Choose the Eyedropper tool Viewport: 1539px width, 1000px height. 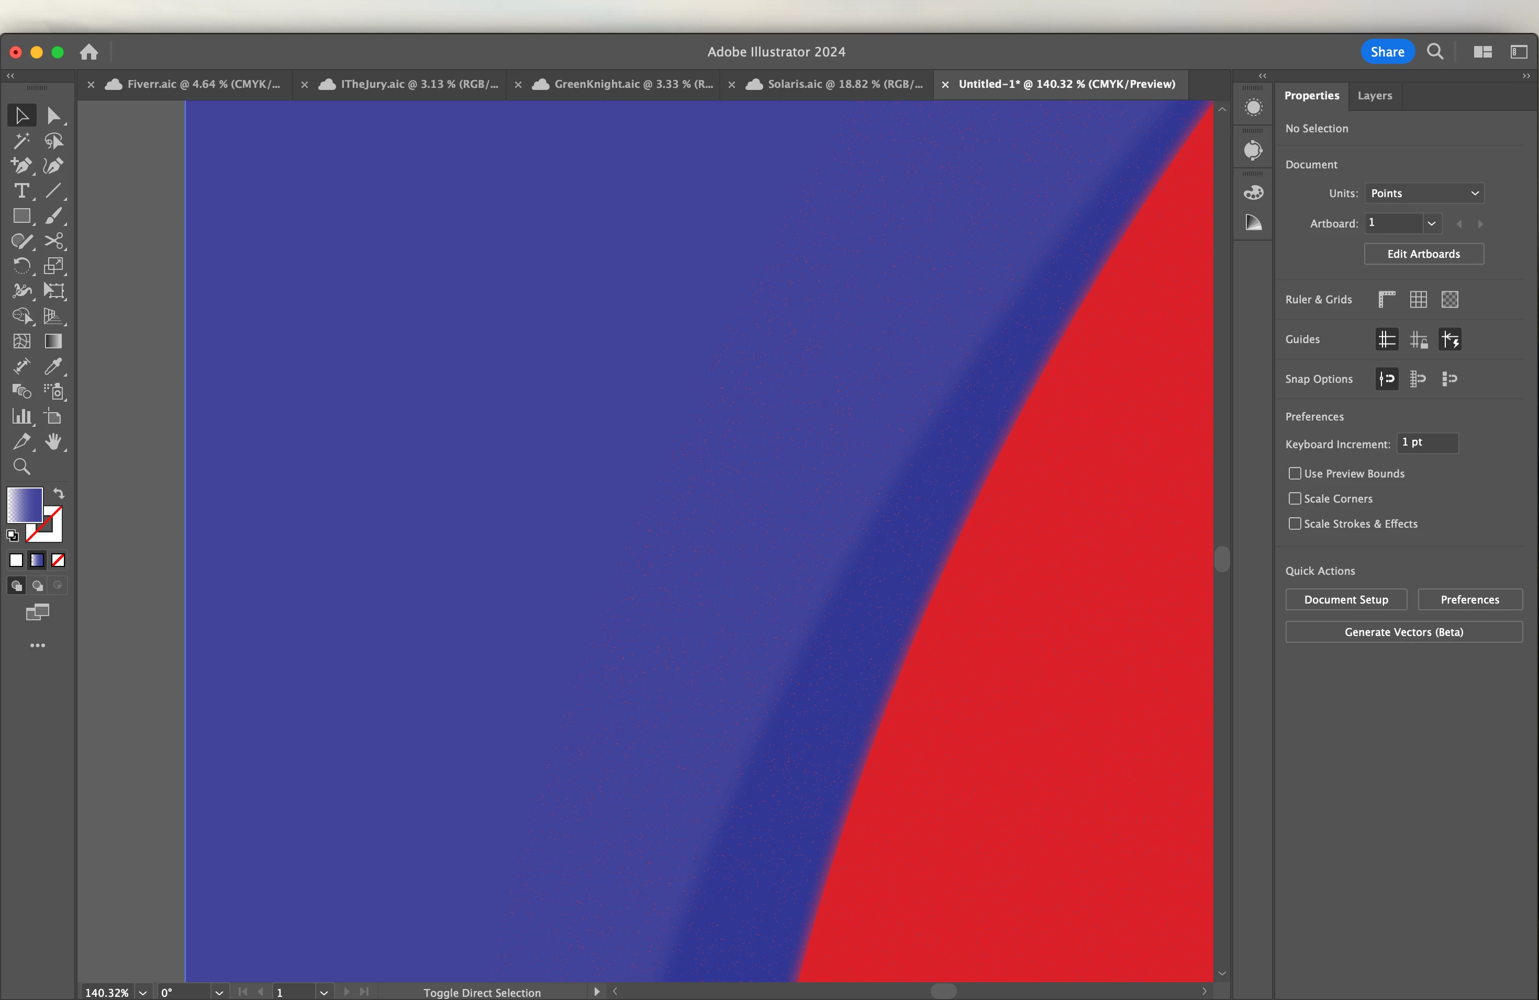54,366
